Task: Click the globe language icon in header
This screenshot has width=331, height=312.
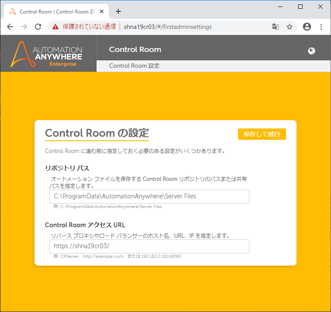Action: [x=311, y=51]
